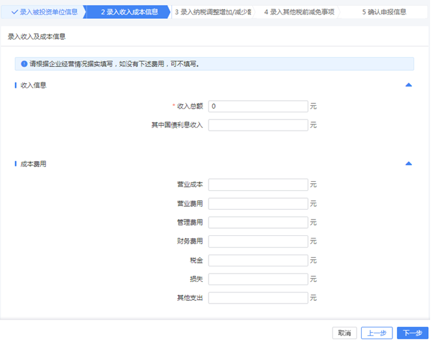Click into the 营业费用 field
Viewport: 434px width, 347px height.
[258, 204]
